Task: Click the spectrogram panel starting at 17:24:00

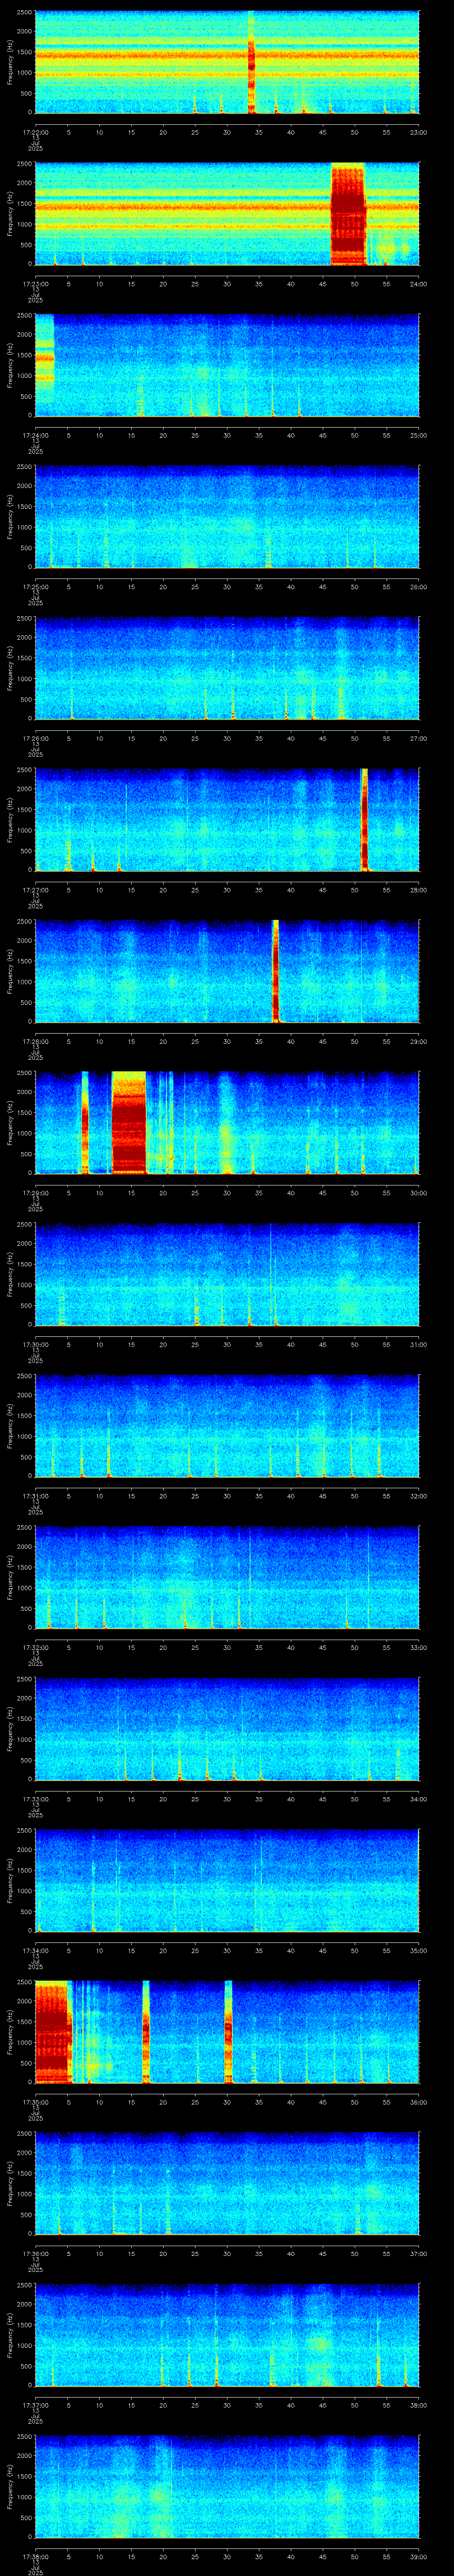Action: click(x=227, y=365)
